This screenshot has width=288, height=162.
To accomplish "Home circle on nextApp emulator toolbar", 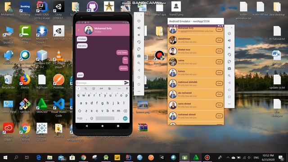I will pyautogui.click(x=229, y=90).
